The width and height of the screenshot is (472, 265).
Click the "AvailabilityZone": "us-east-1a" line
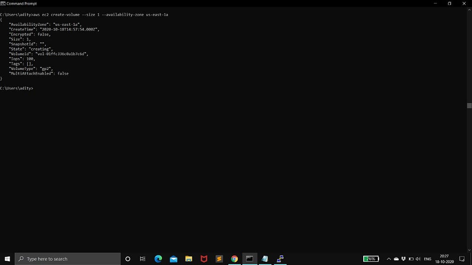pyautogui.click(x=45, y=24)
